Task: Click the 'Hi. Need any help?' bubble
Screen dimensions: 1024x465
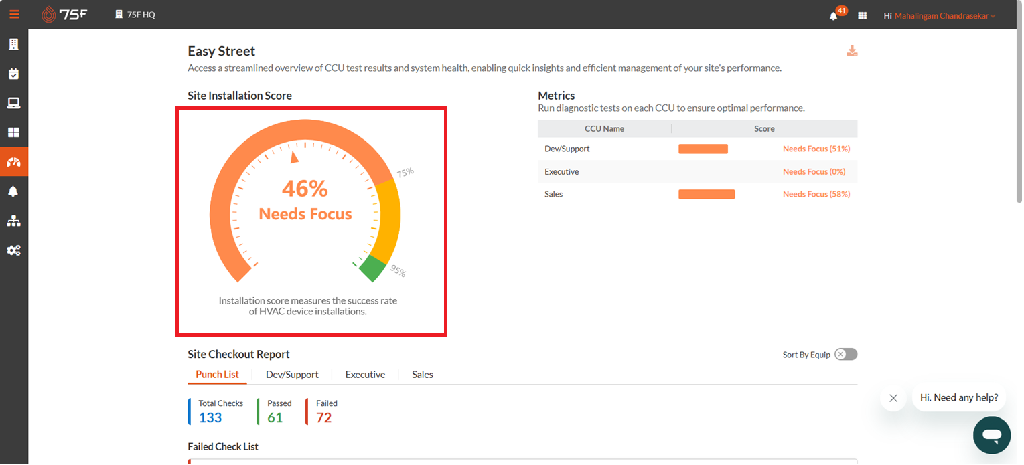Action: coord(959,397)
